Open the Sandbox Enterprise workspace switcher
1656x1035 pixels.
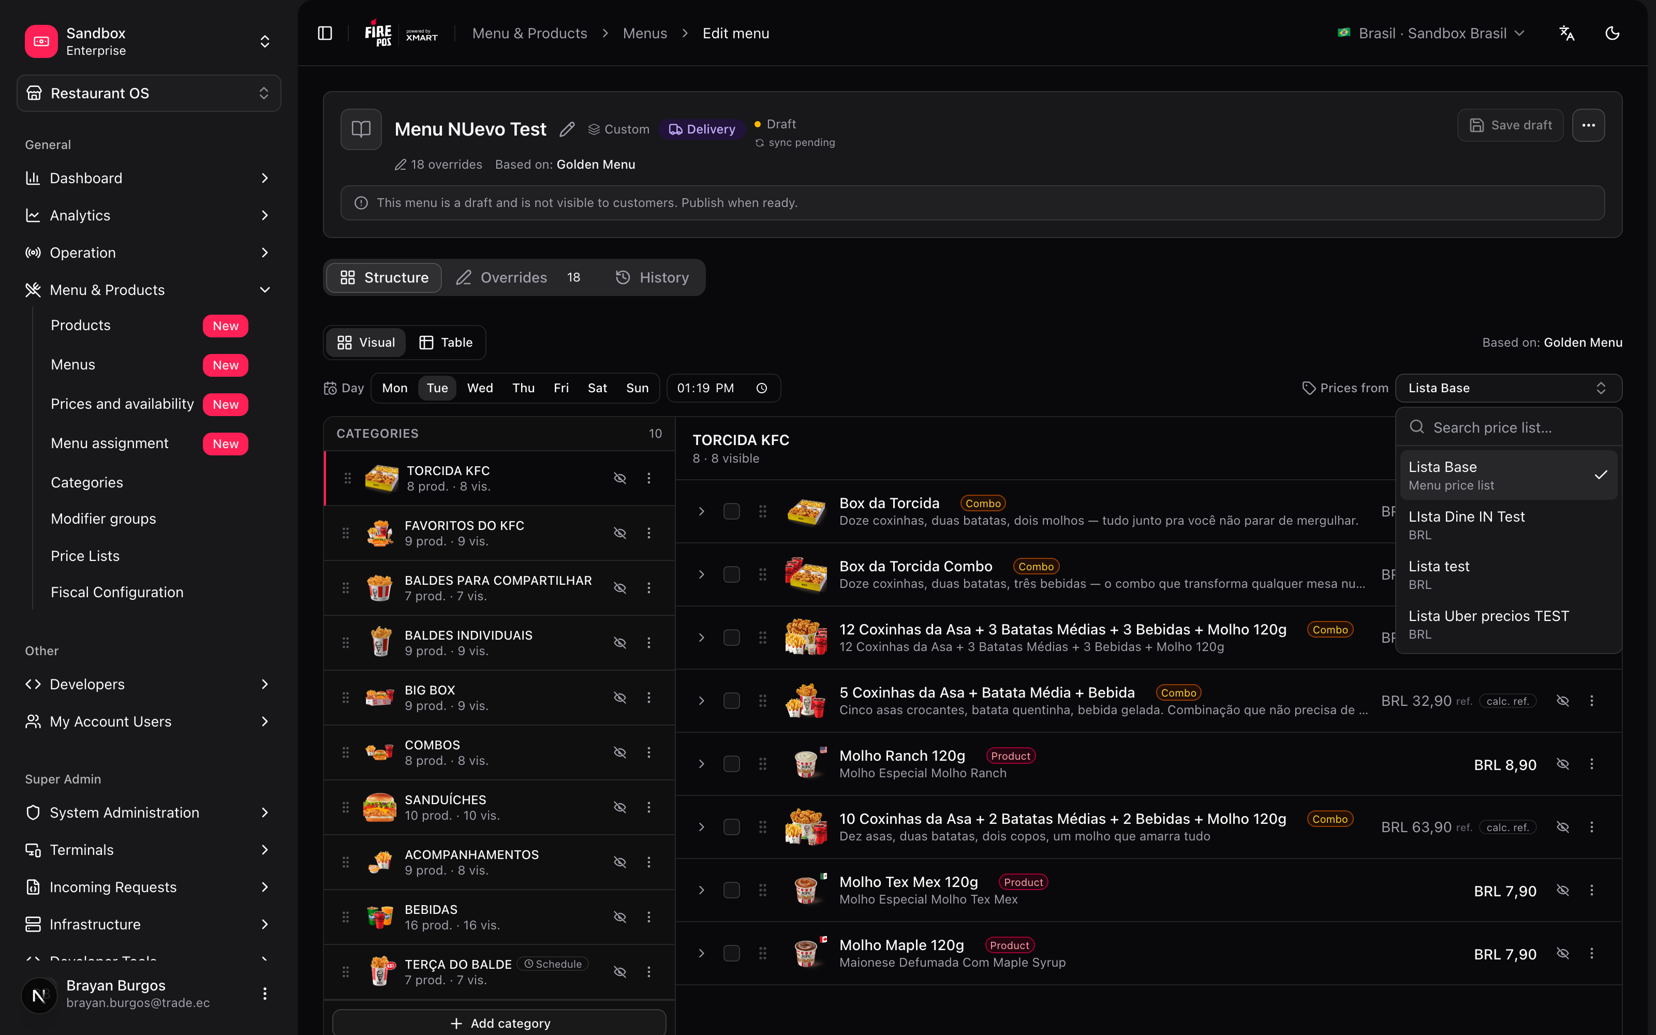(149, 41)
